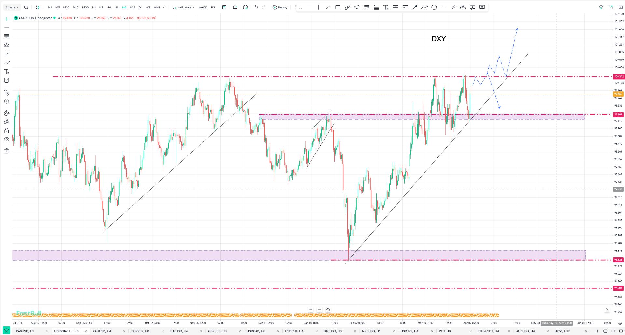The image size is (625, 335).
Task: Select the arrow drawing tool
Action: click(415, 7)
